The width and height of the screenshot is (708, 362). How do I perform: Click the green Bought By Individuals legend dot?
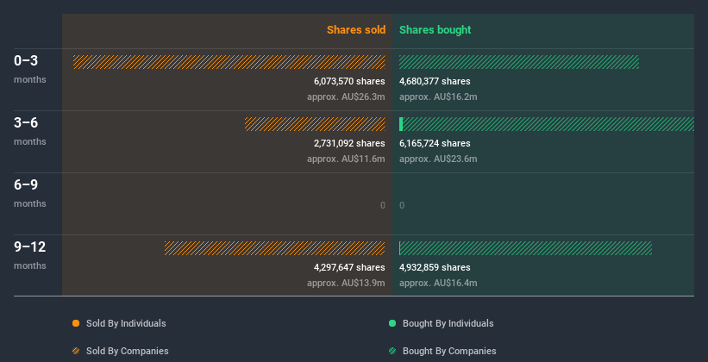point(392,323)
